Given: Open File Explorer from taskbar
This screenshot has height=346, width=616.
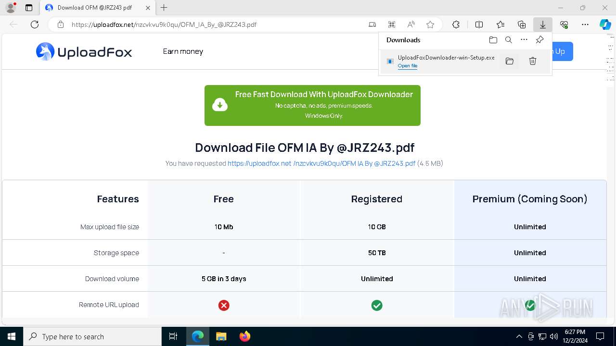Looking at the screenshot, I should (221, 336).
